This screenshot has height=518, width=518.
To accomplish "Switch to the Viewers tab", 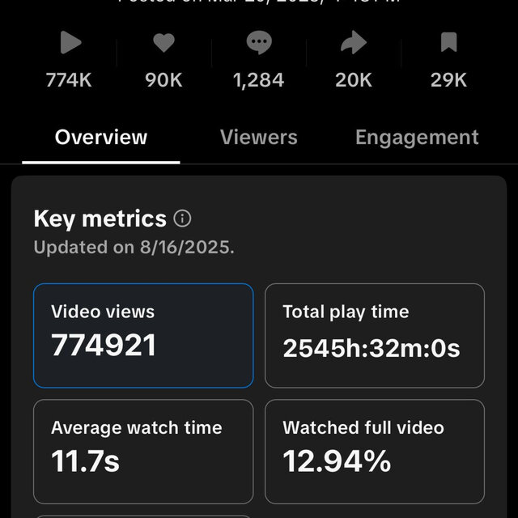I will tap(259, 137).
